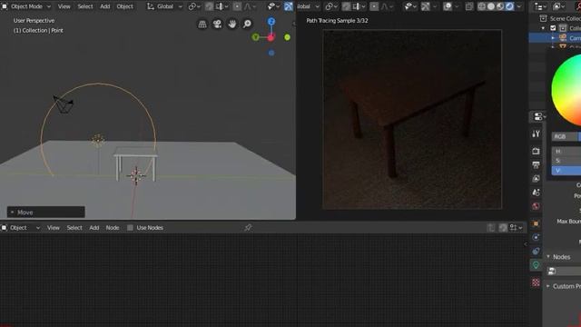Click the V value field in color picker
Image resolution: width=581 pixels, height=327 pixels.
coord(566,171)
